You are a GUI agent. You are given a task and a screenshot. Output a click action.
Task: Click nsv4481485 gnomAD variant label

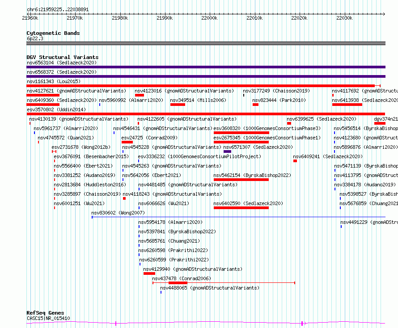click(x=188, y=185)
